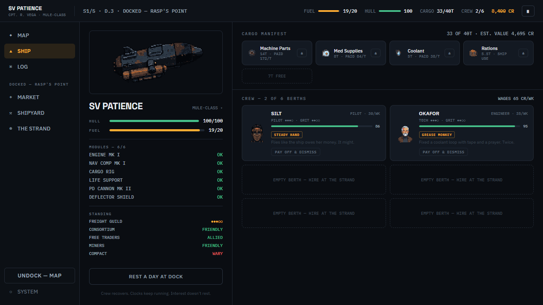Click the Compact WARY standing
The image size is (543, 305).
click(x=218, y=254)
